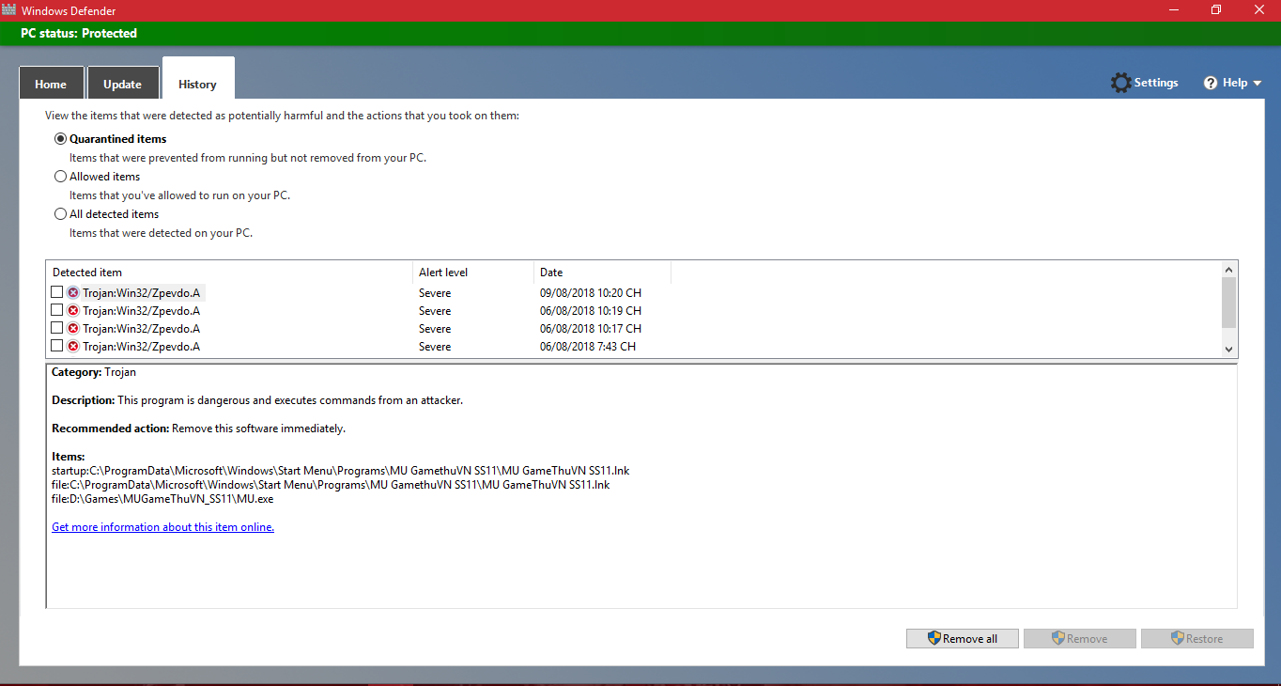Select the Quarantined items radio button
The height and width of the screenshot is (686, 1281).
(x=61, y=139)
